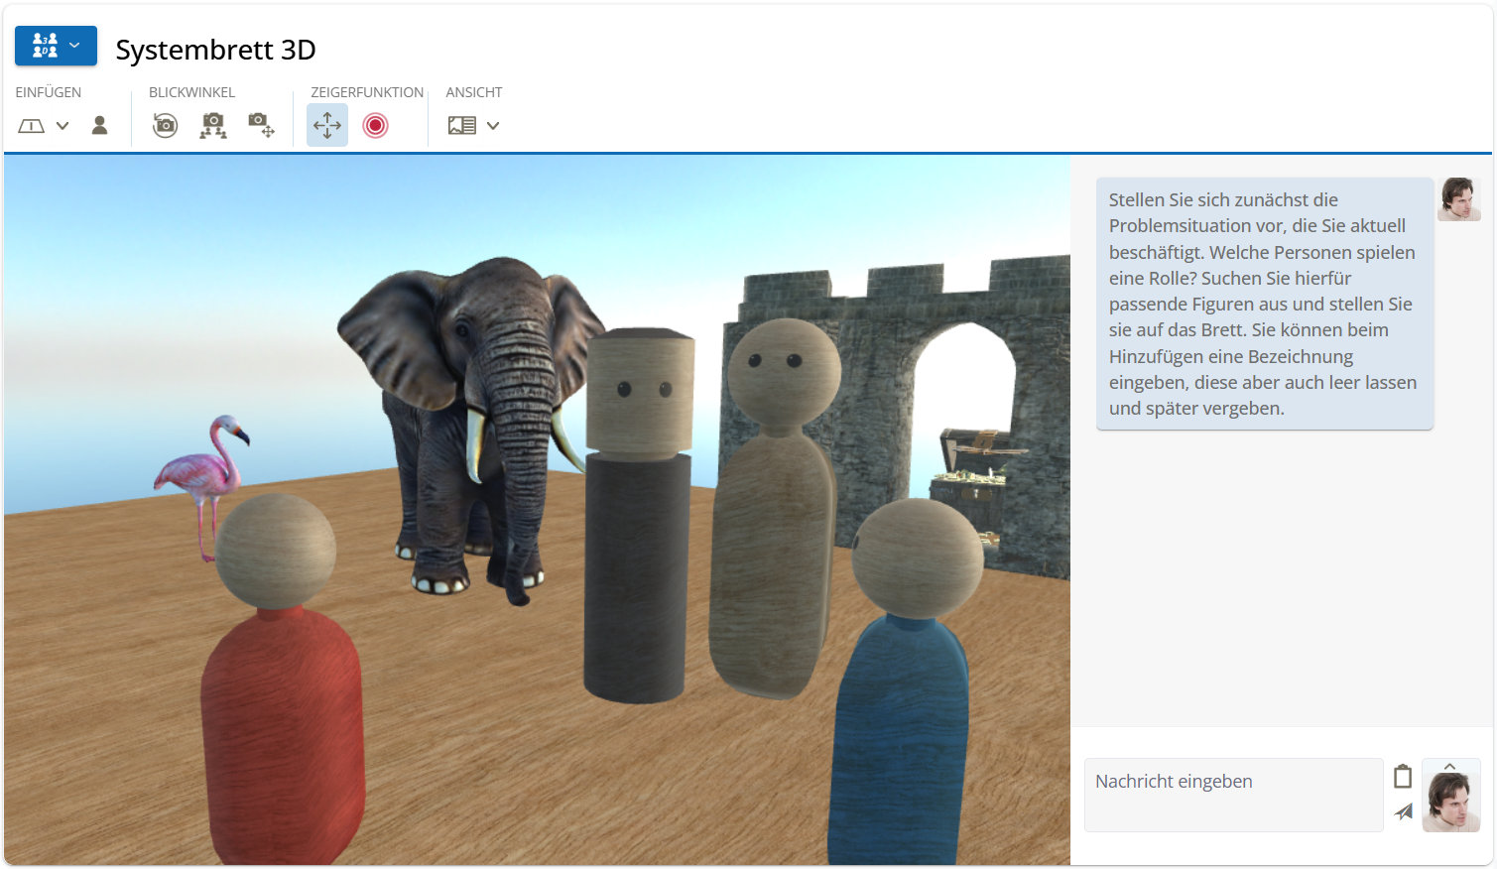Switch to the Blickwinkel section
The width and height of the screenshot is (1497, 869).
pos(191,92)
